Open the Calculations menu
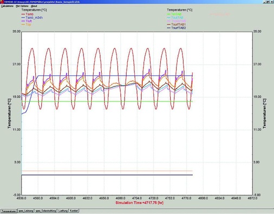This screenshot has height=214, width=274. click(7, 6)
